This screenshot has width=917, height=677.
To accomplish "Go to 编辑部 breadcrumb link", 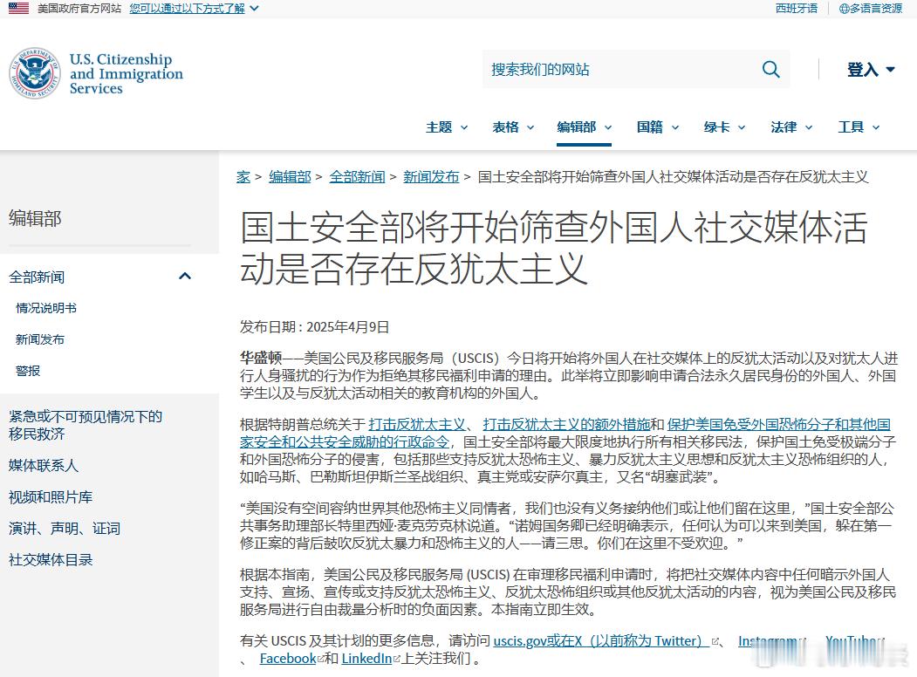I will 290,176.
